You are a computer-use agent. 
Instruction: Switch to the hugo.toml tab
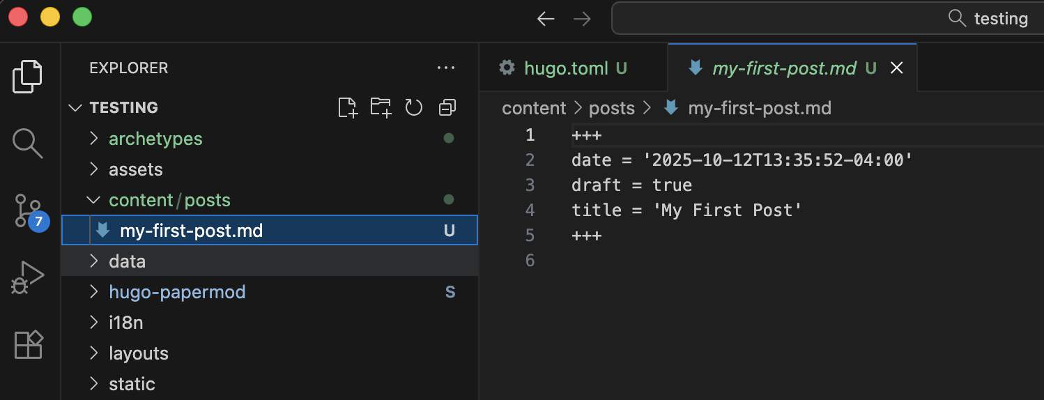click(x=565, y=68)
